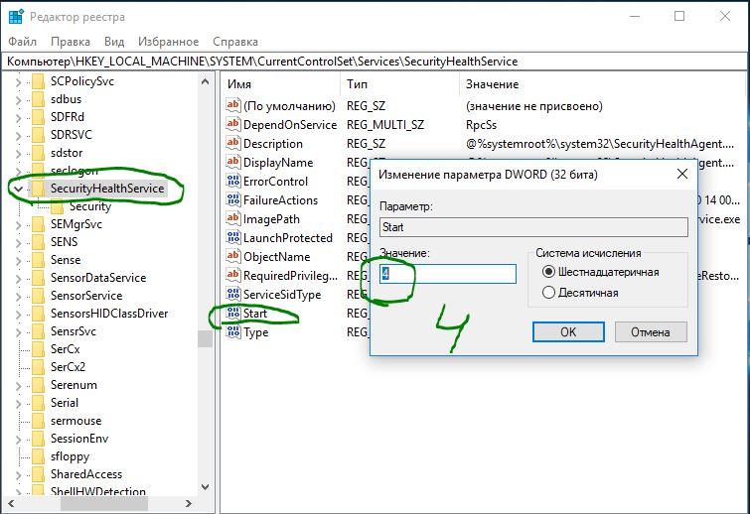Expand the SensorDataService key
The width and height of the screenshot is (750, 514).
(x=18, y=279)
